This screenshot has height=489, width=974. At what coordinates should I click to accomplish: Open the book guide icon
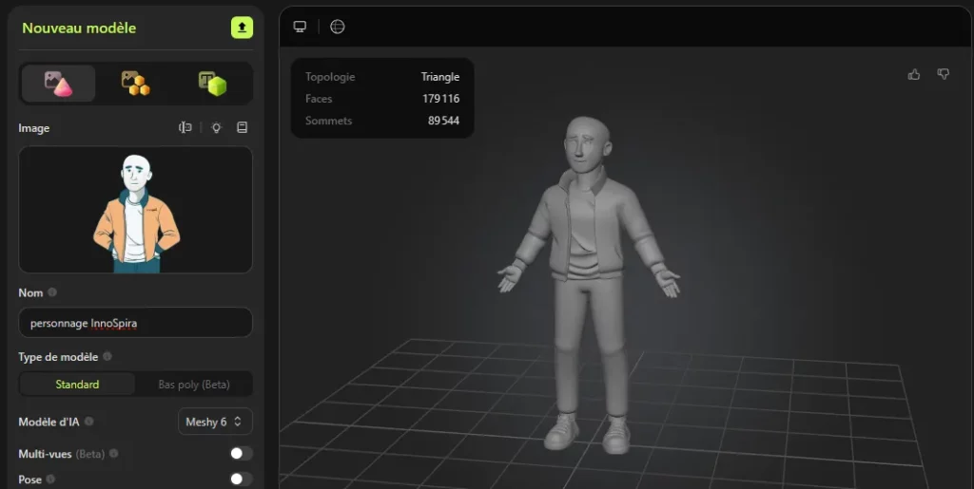click(243, 128)
